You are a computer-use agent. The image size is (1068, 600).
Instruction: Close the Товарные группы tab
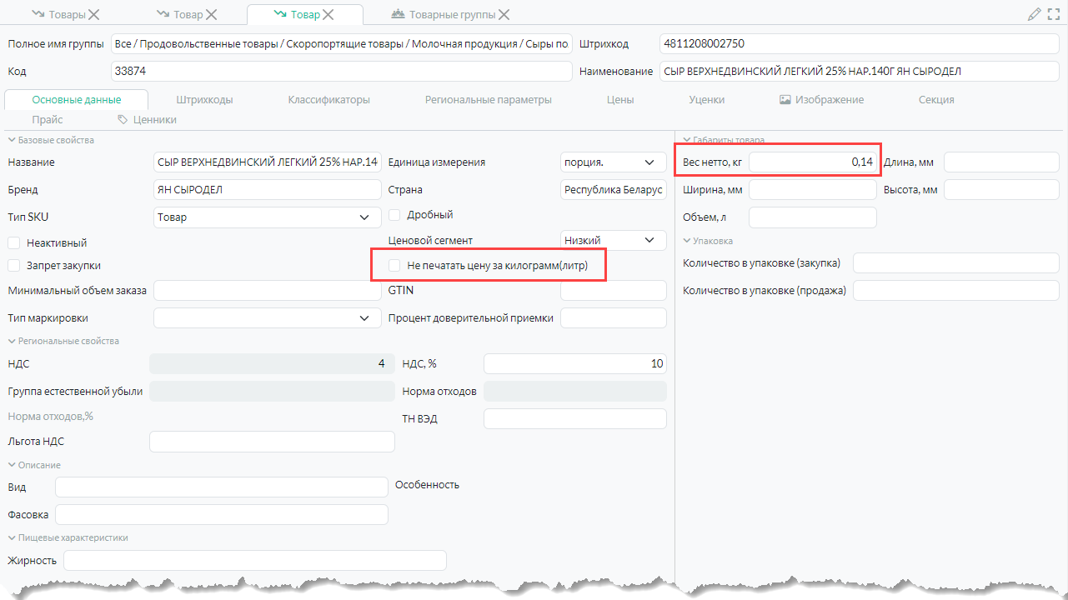pyautogui.click(x=504, y=15)
